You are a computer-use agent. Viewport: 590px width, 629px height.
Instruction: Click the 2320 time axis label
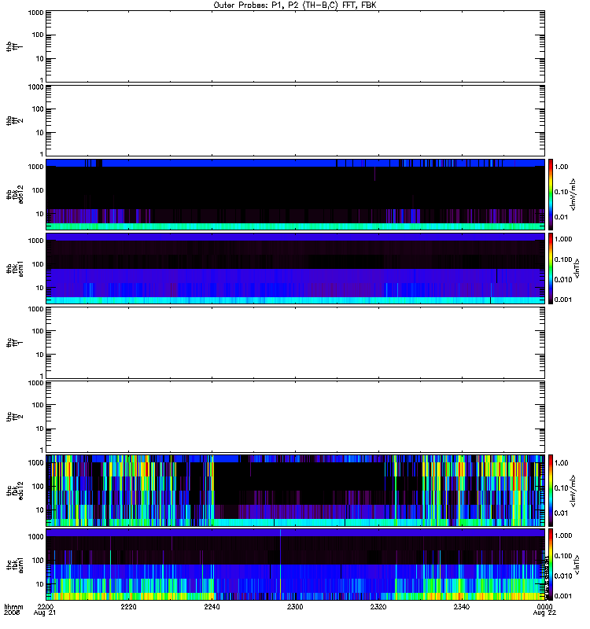coord(378,608)
